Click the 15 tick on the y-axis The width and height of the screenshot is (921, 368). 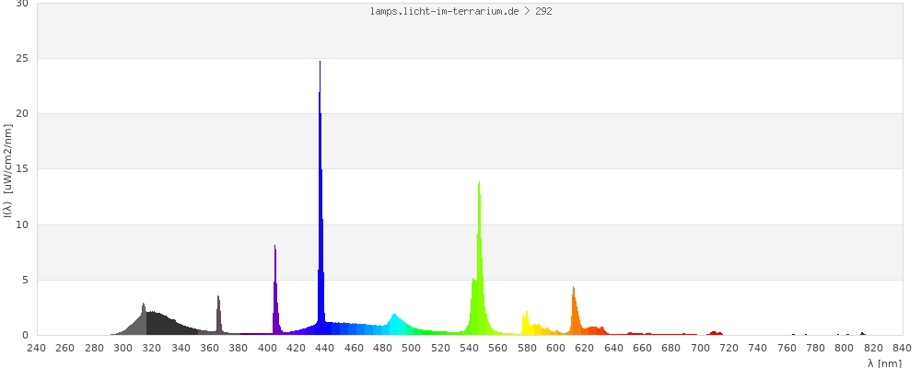click(22, 169)
